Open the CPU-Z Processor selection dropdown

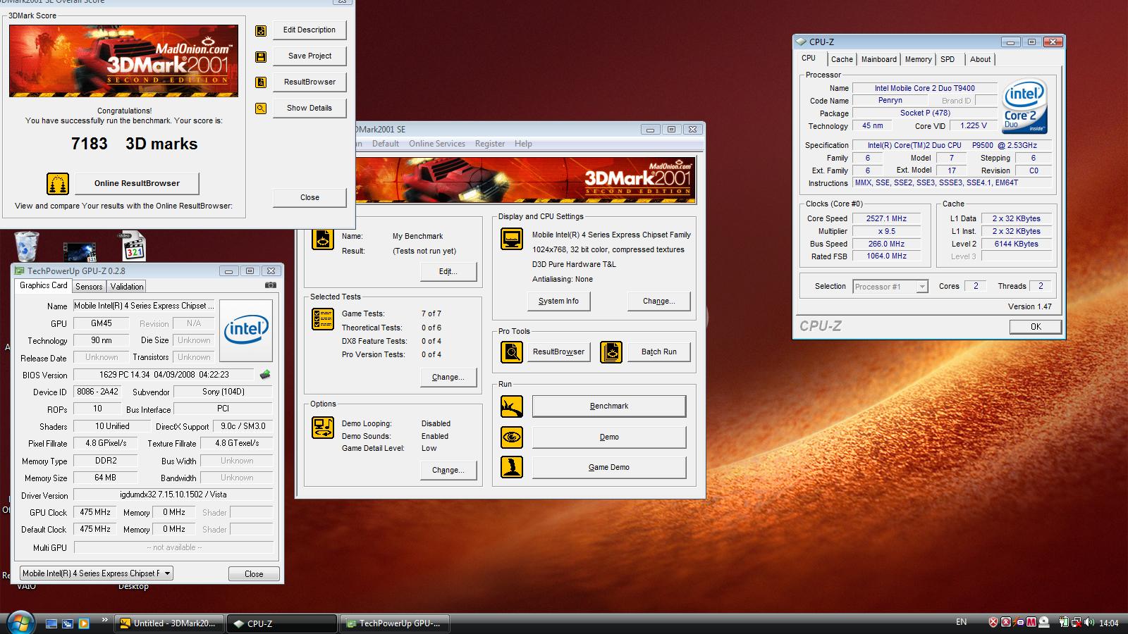(921, 287)
